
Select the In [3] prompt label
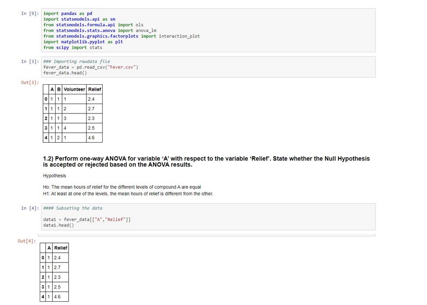point(30,62)
